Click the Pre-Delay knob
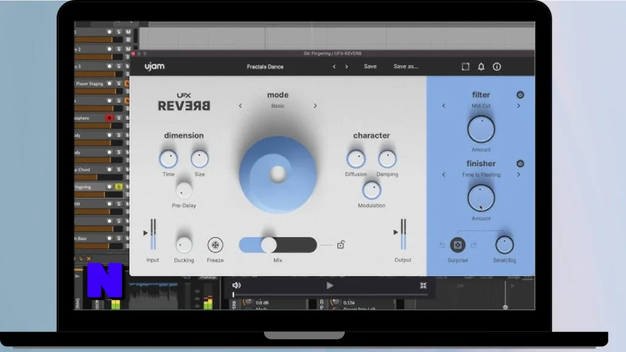Image resolution: width=626 pixels, height=352 pixels. coord(183,190)
